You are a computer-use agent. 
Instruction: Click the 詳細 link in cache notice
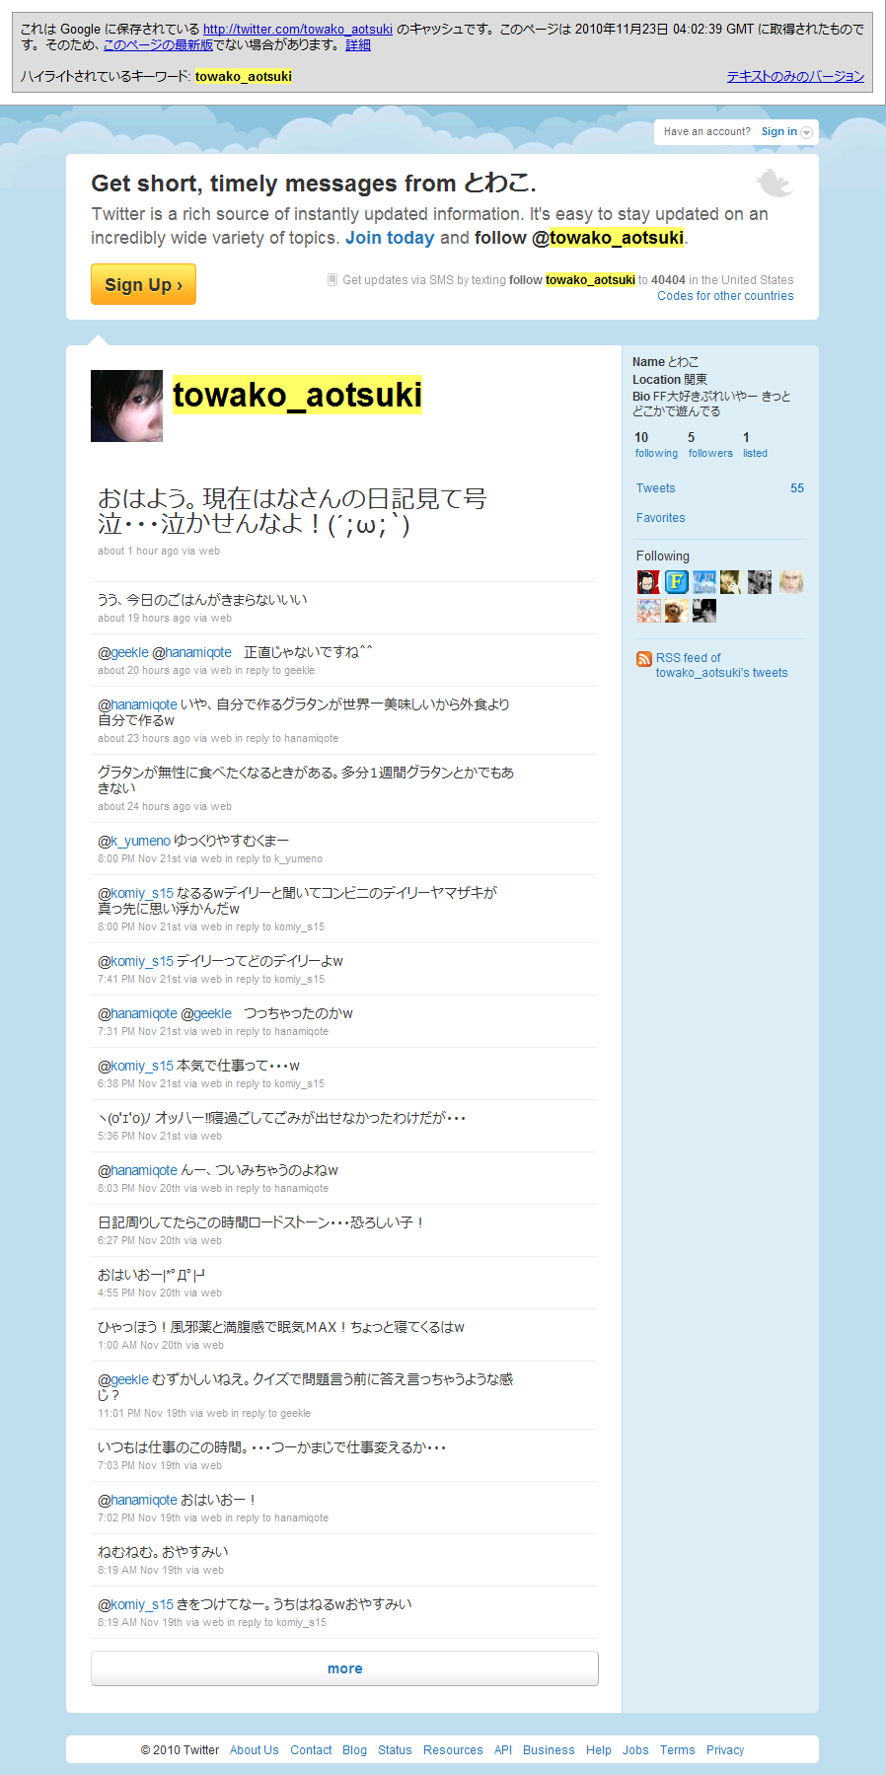[x=358, y=44]
